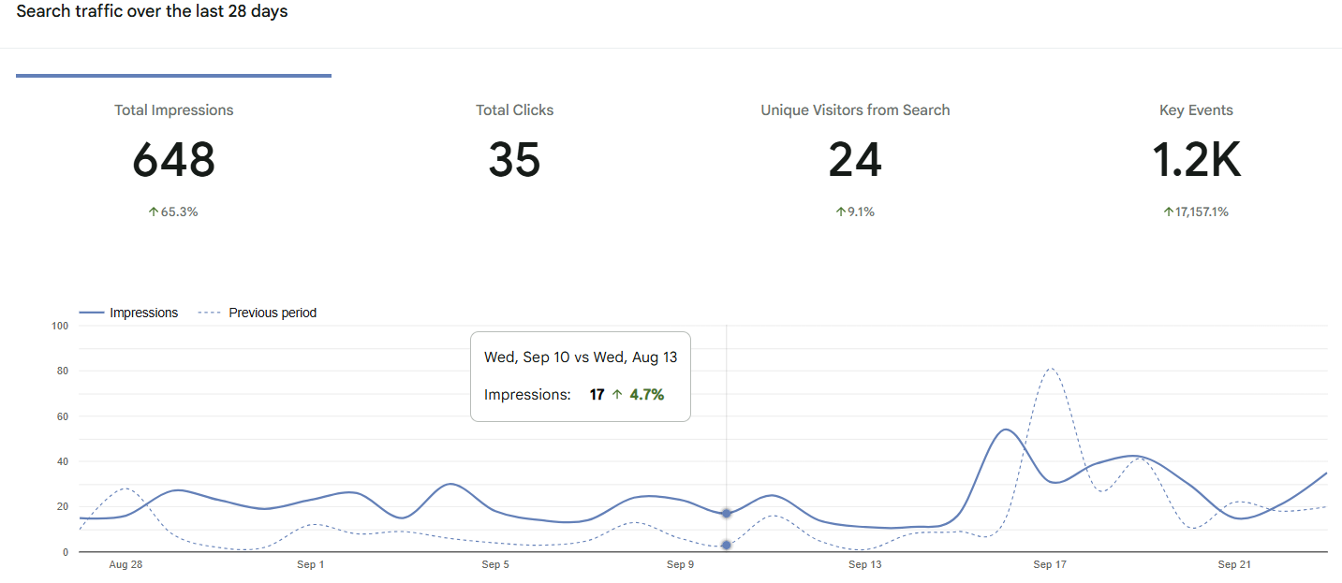Click the blue selection indicator bar above Total Impressions

[173, 73]
